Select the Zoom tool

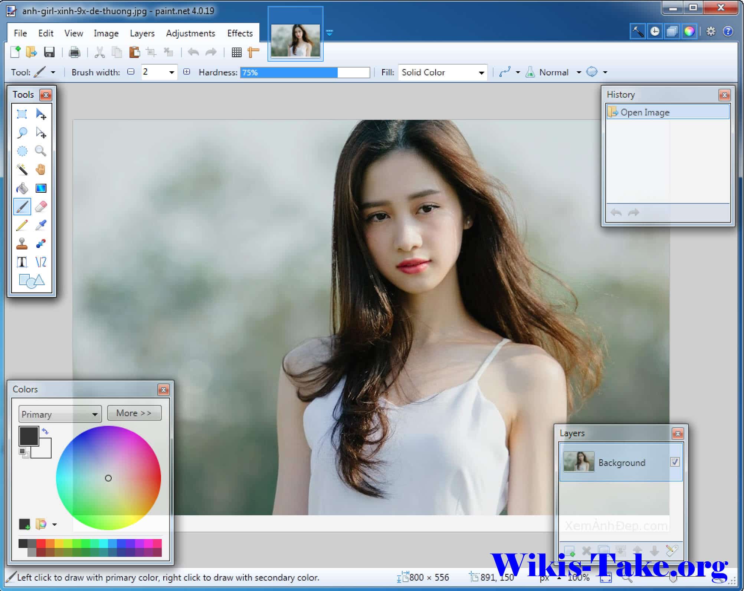point(39,150)
